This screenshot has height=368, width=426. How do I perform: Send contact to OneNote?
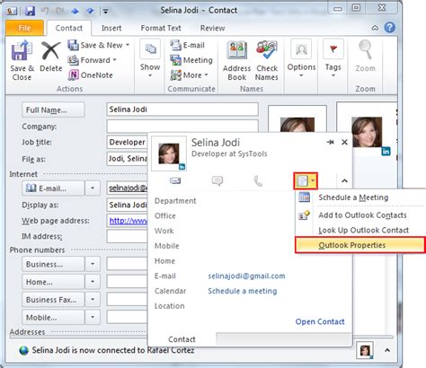(91, 75)
